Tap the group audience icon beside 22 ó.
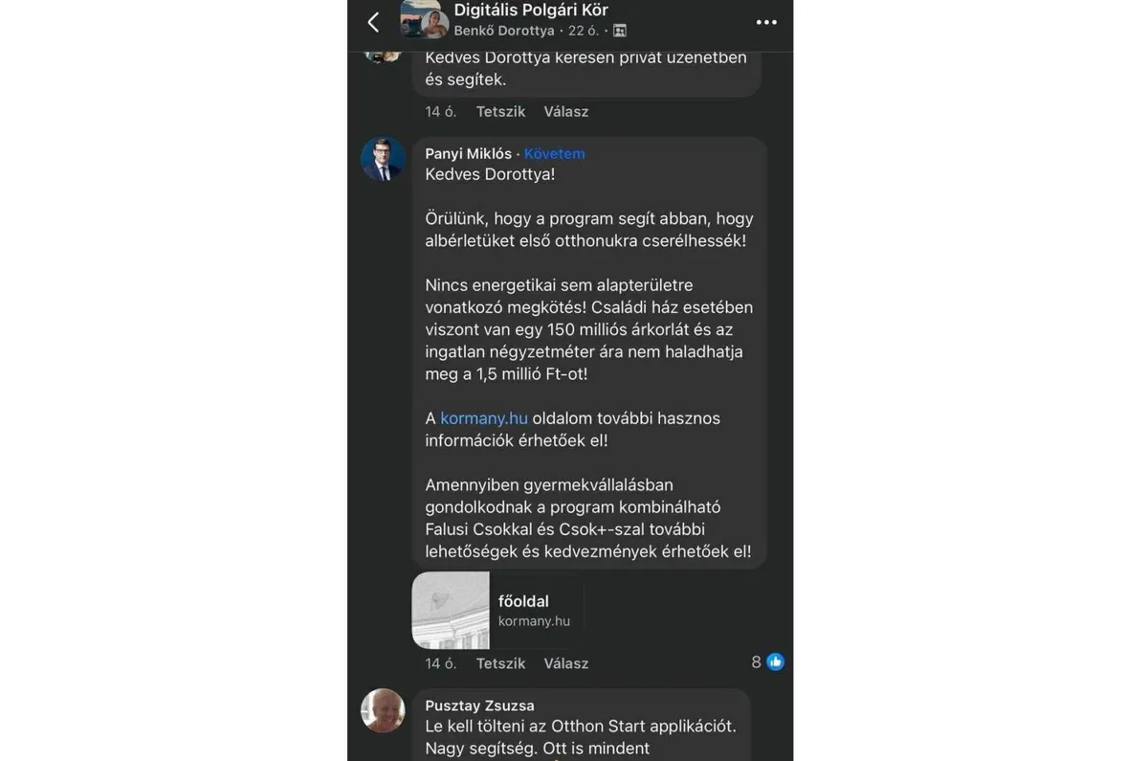Screen dimensions: 1148x761 tap(620, 31)
